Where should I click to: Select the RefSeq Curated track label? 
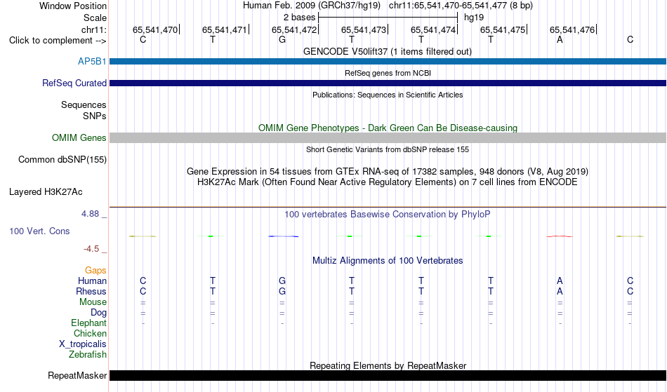[74, 83]
